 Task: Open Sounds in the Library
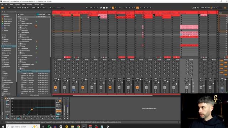[6, 39]
